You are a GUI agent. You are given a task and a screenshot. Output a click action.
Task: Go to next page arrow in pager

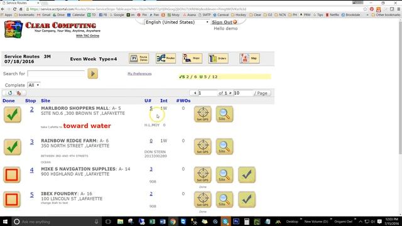(x=231, y=93)
